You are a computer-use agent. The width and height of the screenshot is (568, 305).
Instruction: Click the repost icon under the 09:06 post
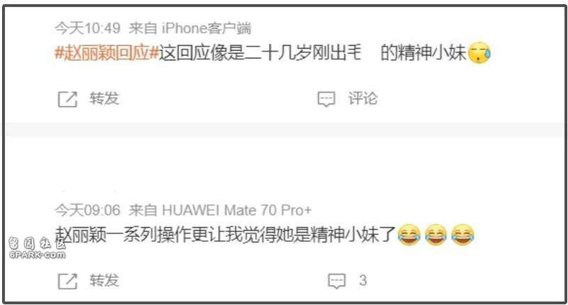point(67,281)
